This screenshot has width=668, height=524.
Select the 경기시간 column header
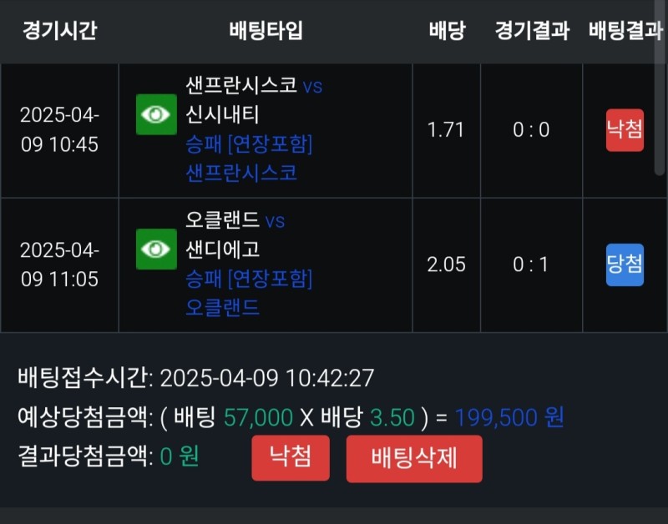click(x=59, y=31)
